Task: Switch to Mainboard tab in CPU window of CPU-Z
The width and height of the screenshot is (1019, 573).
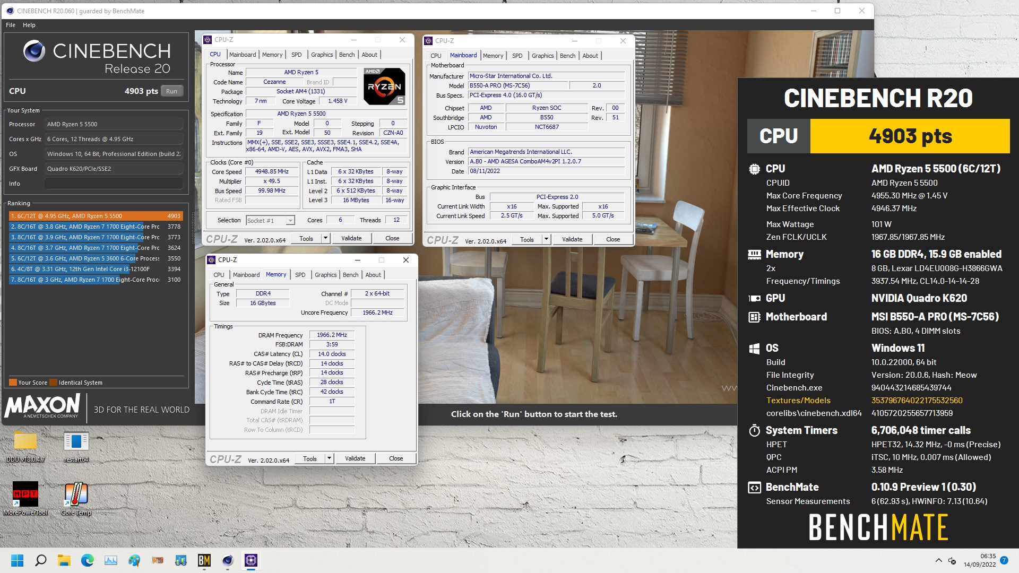Action: [x=243, y=55]
